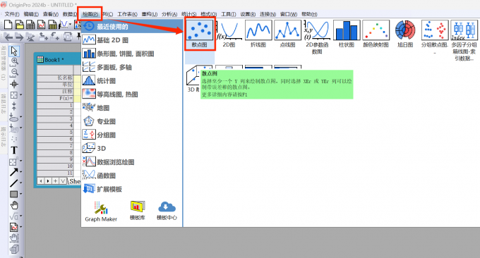Open the 编辑(E) menu
The width and height of the screenshot is (480, 258).
[x=31, y=14]
